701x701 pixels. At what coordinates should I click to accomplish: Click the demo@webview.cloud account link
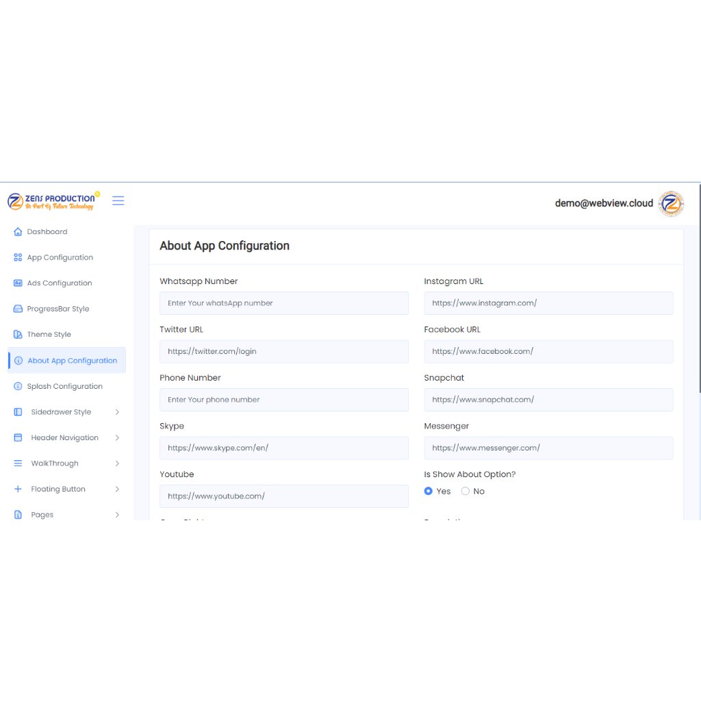pyautogui.click(x=604, y=203)
